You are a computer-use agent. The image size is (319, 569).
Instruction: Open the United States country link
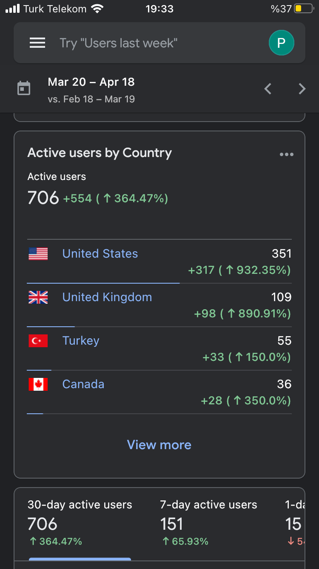pos(100,254)
